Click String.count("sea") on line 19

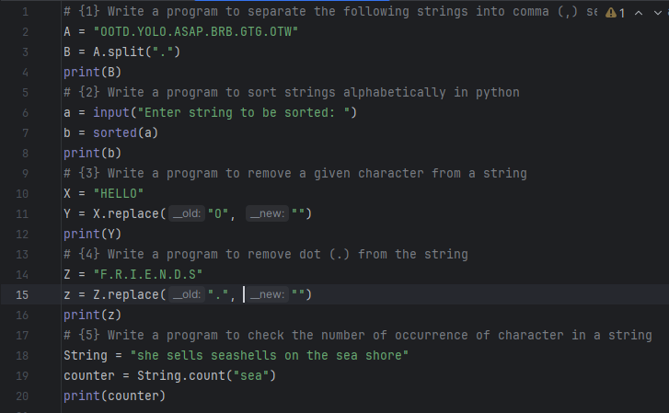click(206, 375)
